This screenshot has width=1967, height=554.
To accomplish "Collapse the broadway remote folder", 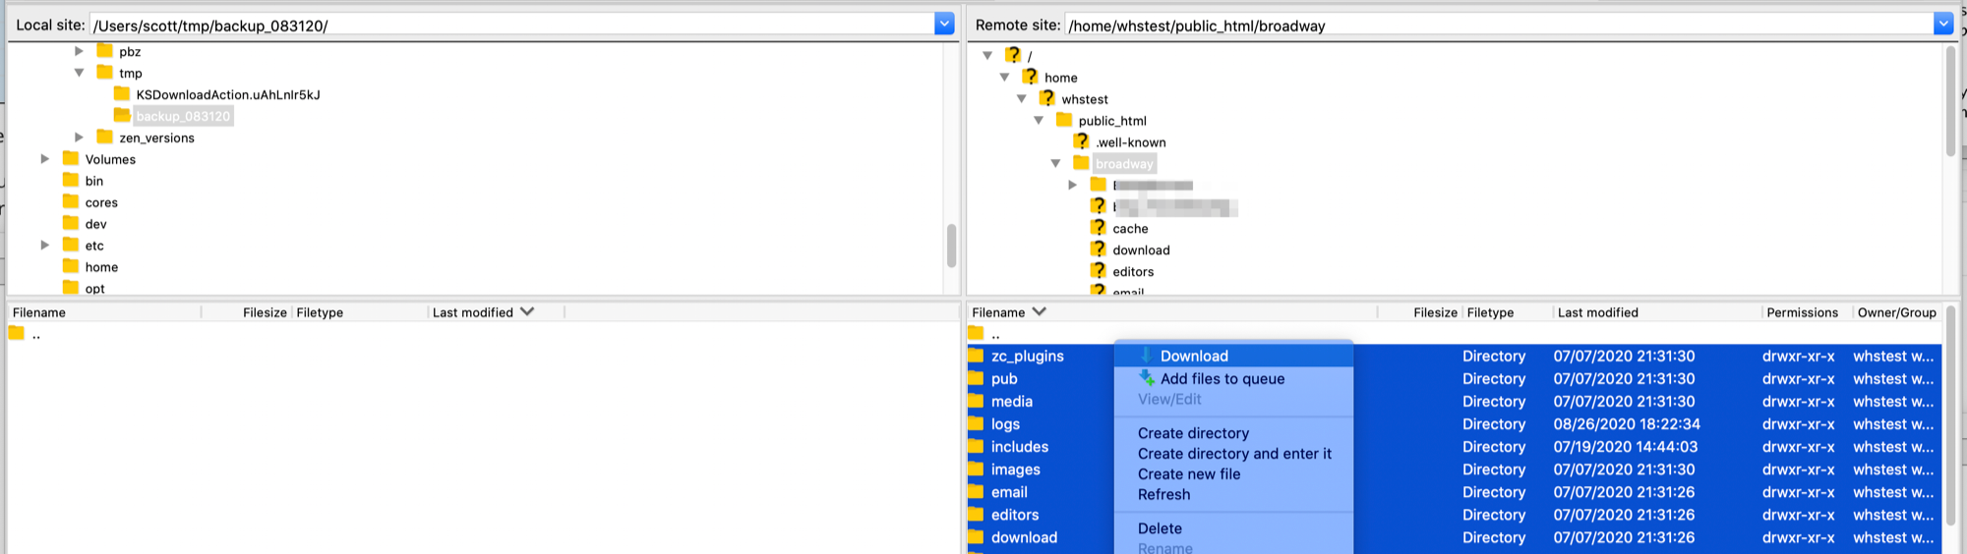I will 1055,164.
